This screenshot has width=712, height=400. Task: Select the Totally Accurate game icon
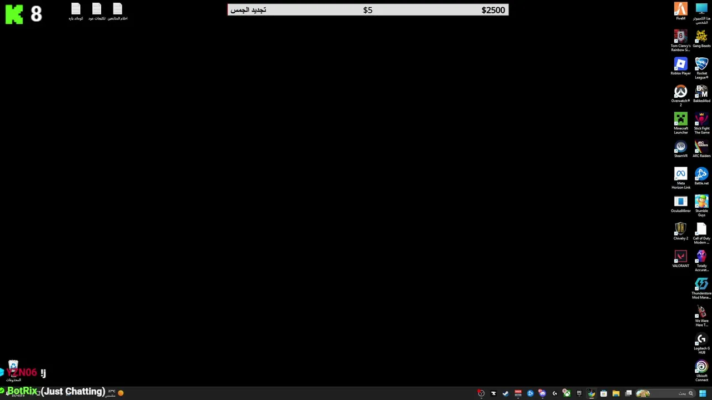tap(701, 261)
